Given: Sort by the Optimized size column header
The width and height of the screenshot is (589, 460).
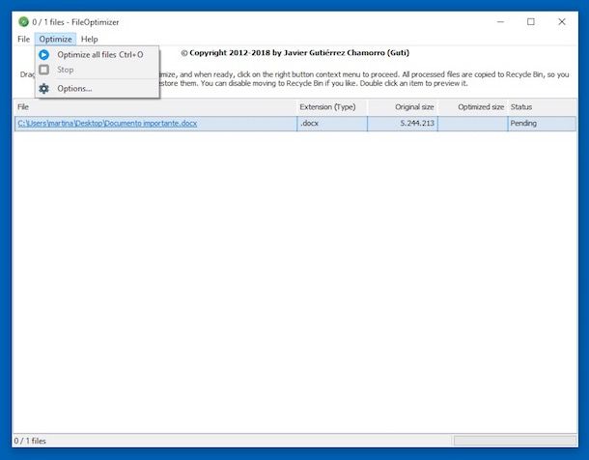Looking at the screenshot, I should pyautogui.click(x=473, y=107).
